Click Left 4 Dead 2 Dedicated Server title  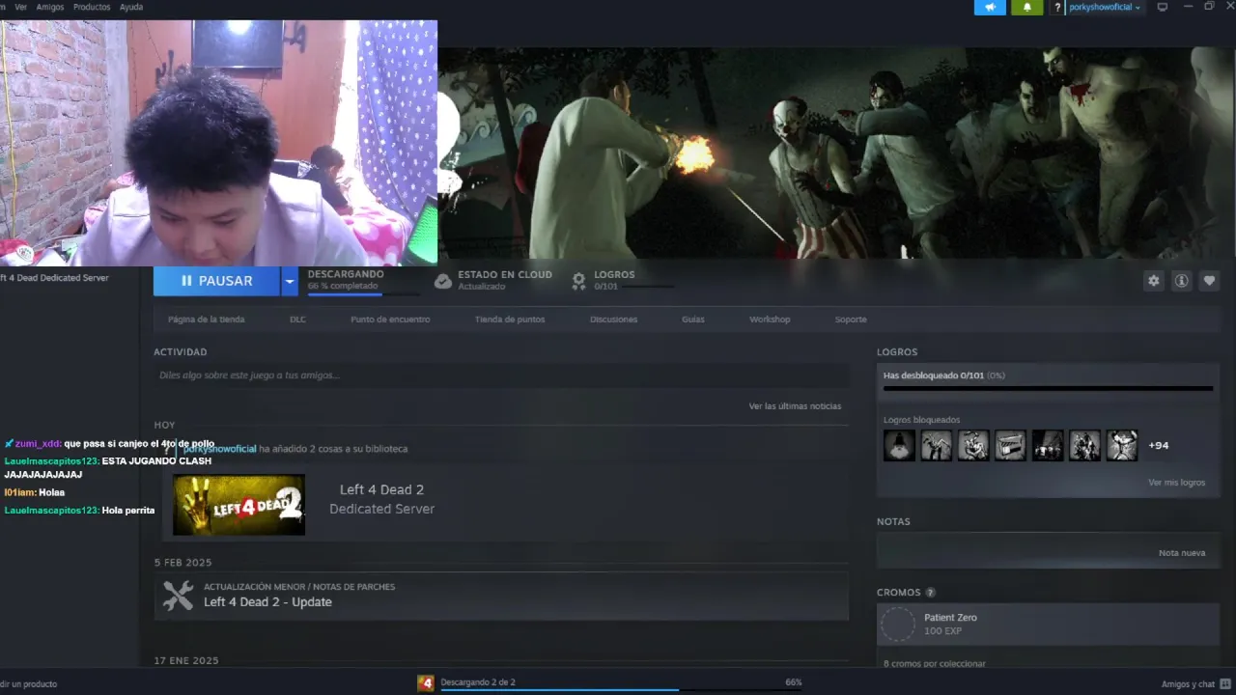coord(381,499)
